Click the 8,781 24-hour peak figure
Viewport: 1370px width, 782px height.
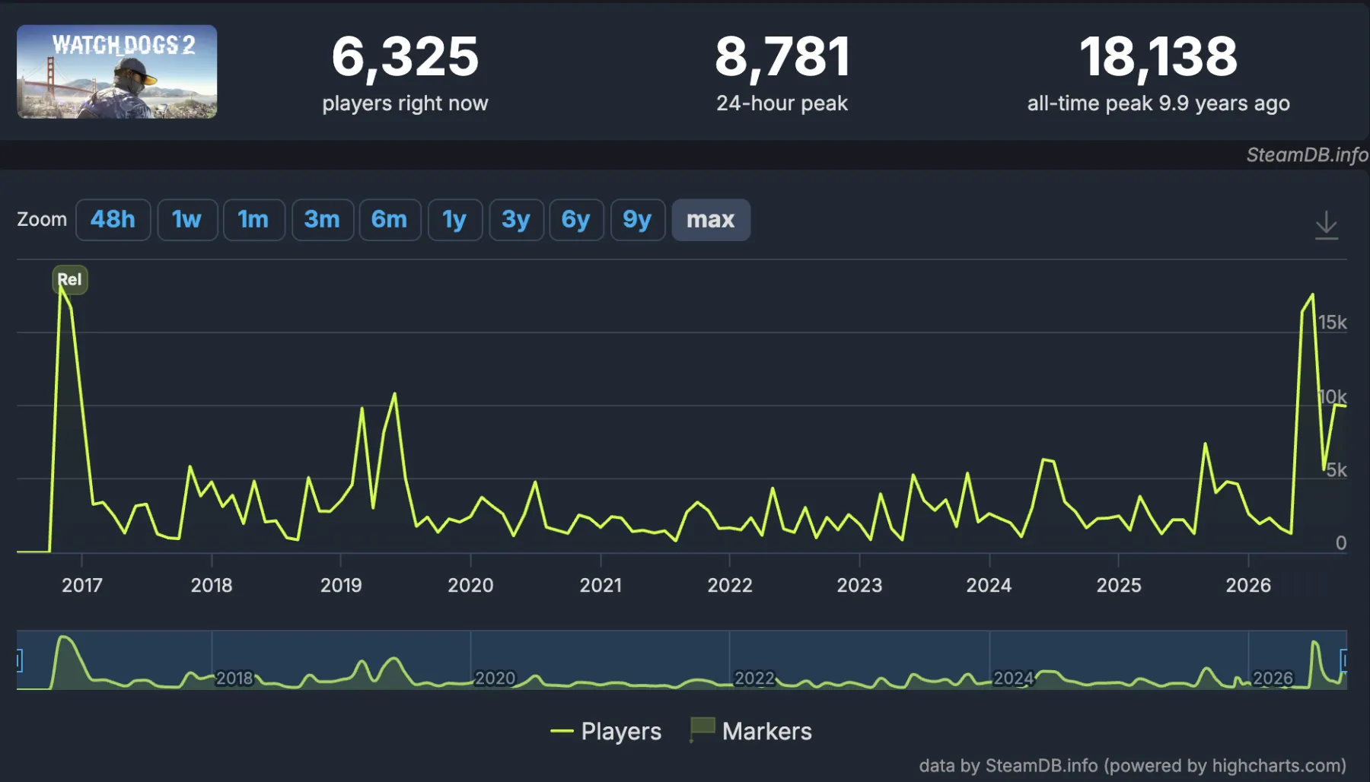coord(782,57)
